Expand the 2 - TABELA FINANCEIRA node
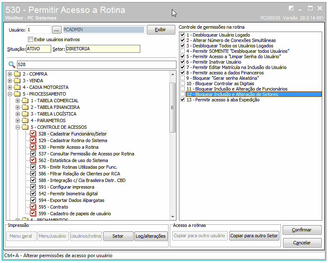The image size is (328, 263). (17, 108)
